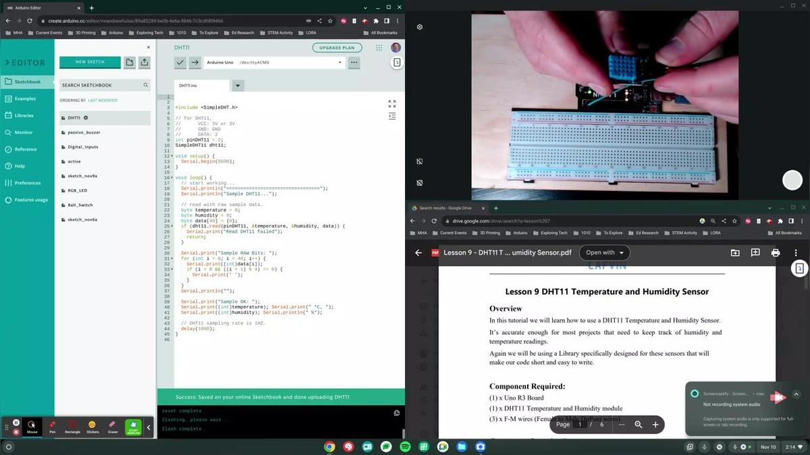The height and width of the screenshot is (455, 810).
Task: Open the dropdown arrow next to DHT11.ino tab
Action: (237, 86)
